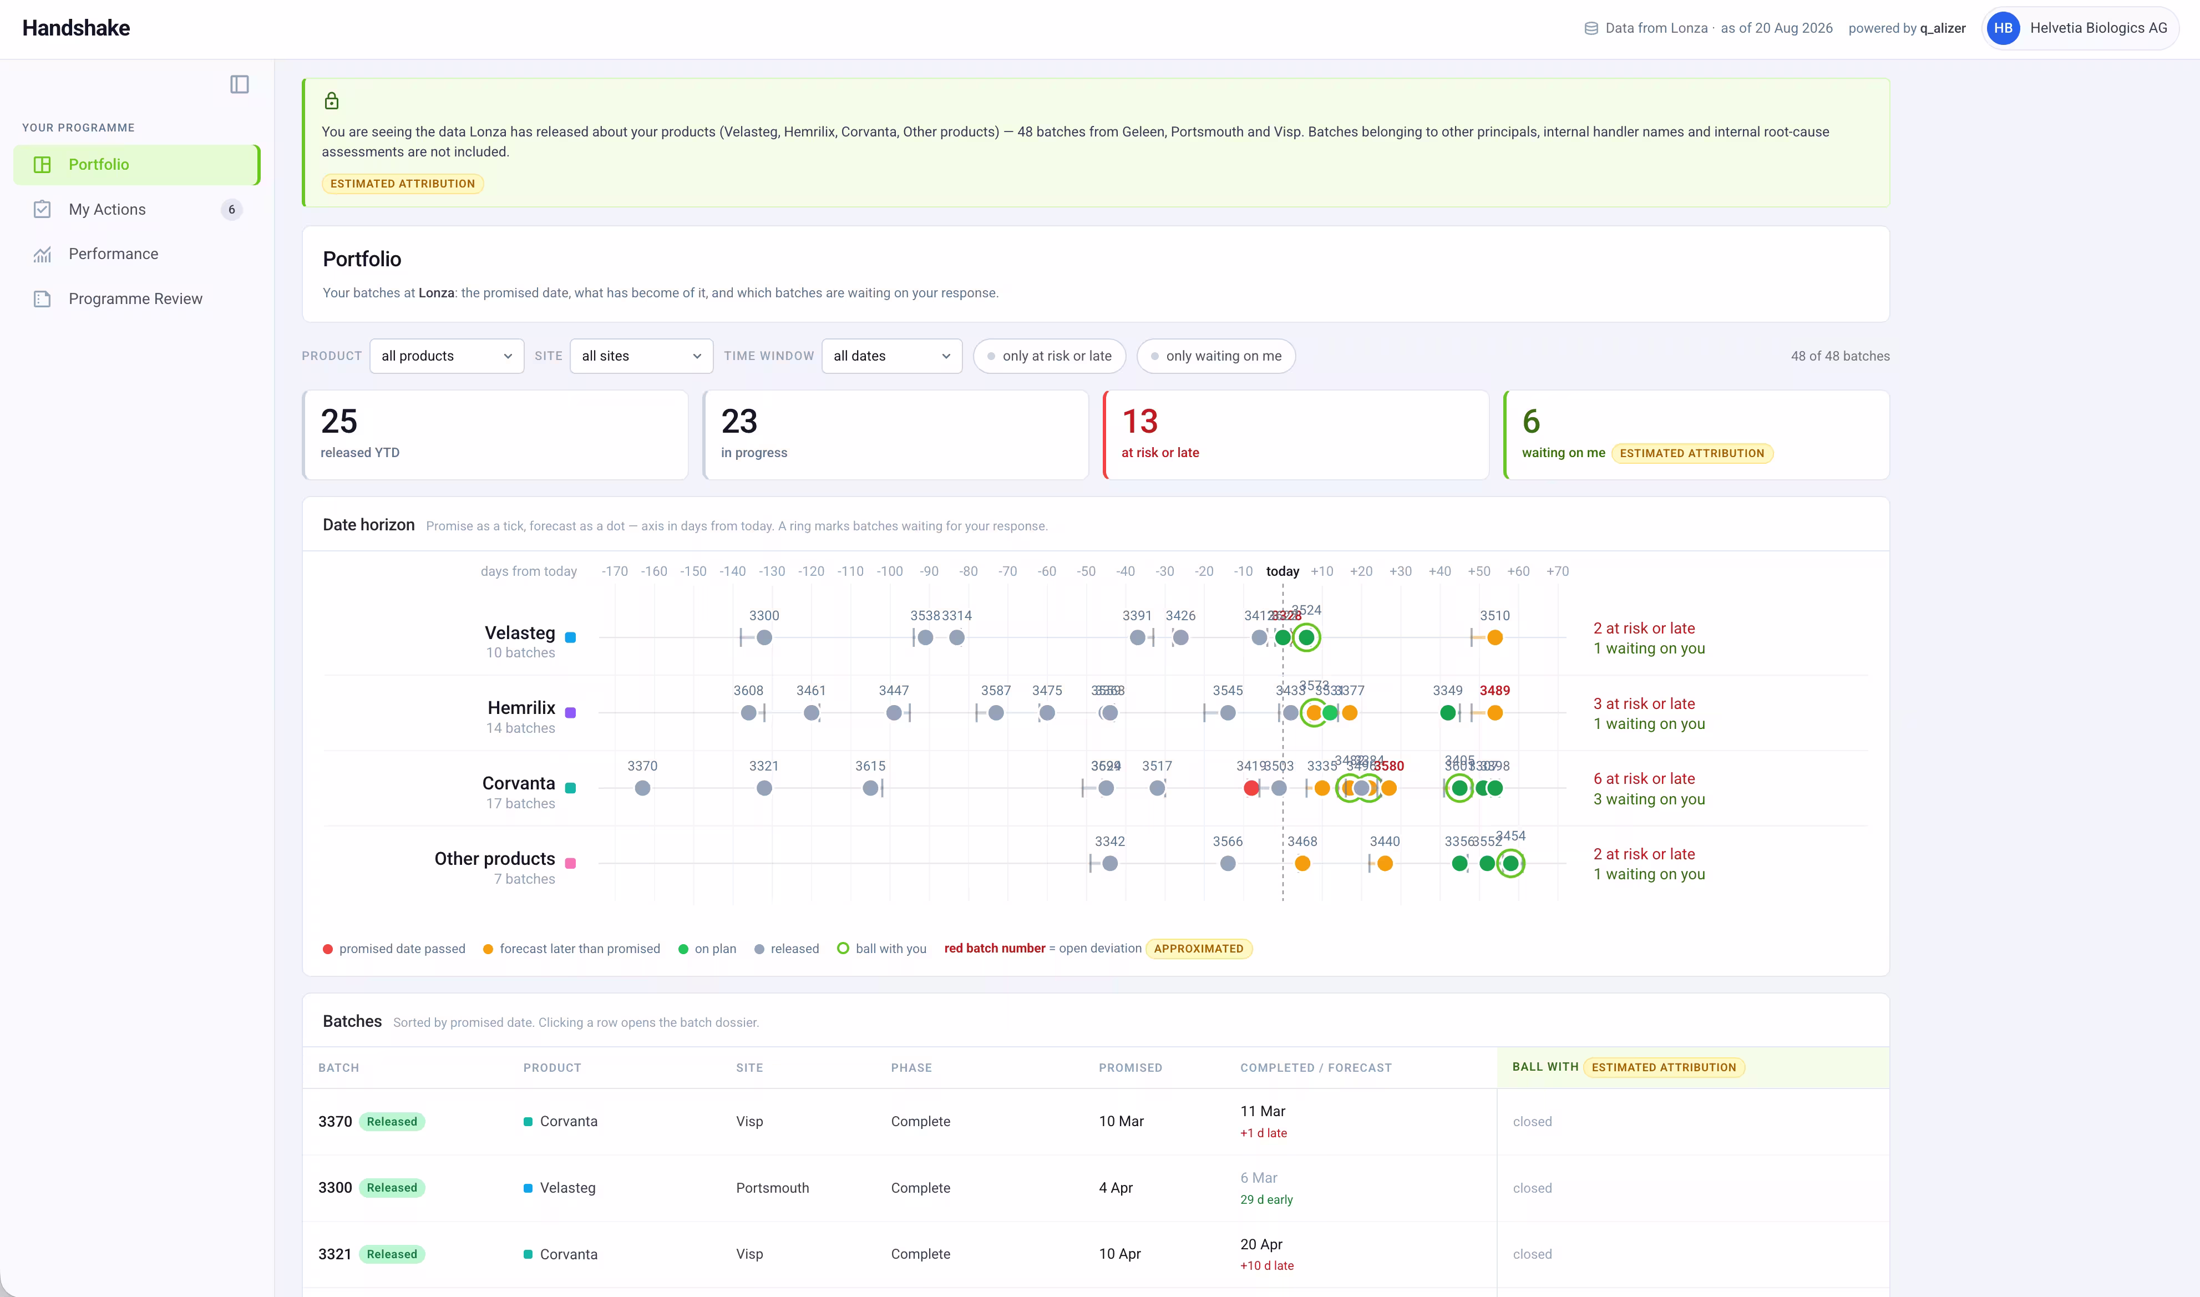Select batch 3440 orange dot on Other products timeline
Screen dimensions: 2200x1297
(1385, 864)
